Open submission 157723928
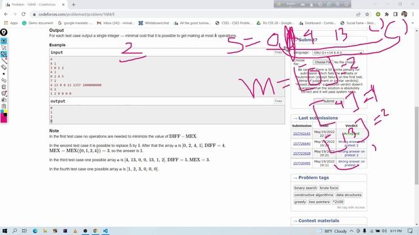Screen dimensions: 419x235 point(302,153)
